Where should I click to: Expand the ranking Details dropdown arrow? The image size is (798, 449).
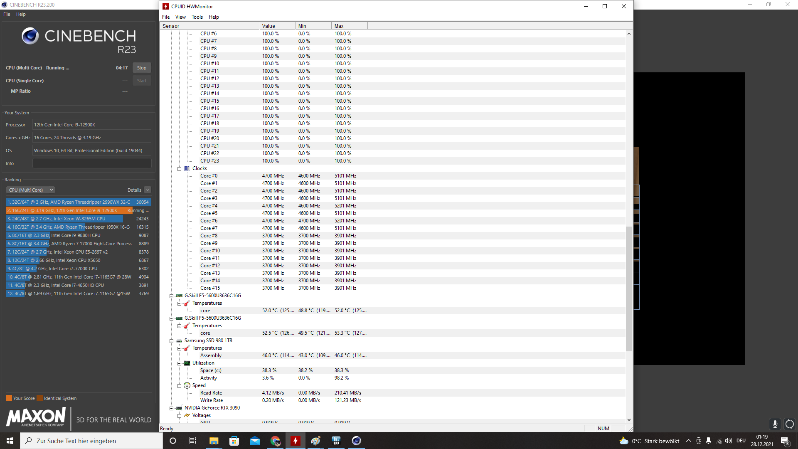[x=148, y=190]
